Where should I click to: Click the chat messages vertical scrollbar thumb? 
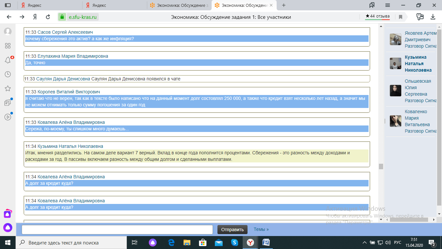(381, 166)
